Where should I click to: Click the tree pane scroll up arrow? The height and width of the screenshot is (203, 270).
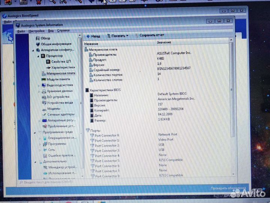click(x=79, y=36)
